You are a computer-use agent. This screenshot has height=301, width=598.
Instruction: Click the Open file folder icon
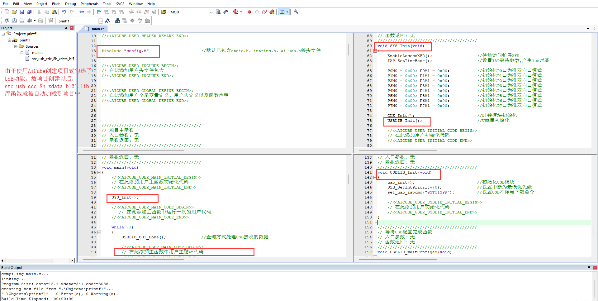pos(14,12)
